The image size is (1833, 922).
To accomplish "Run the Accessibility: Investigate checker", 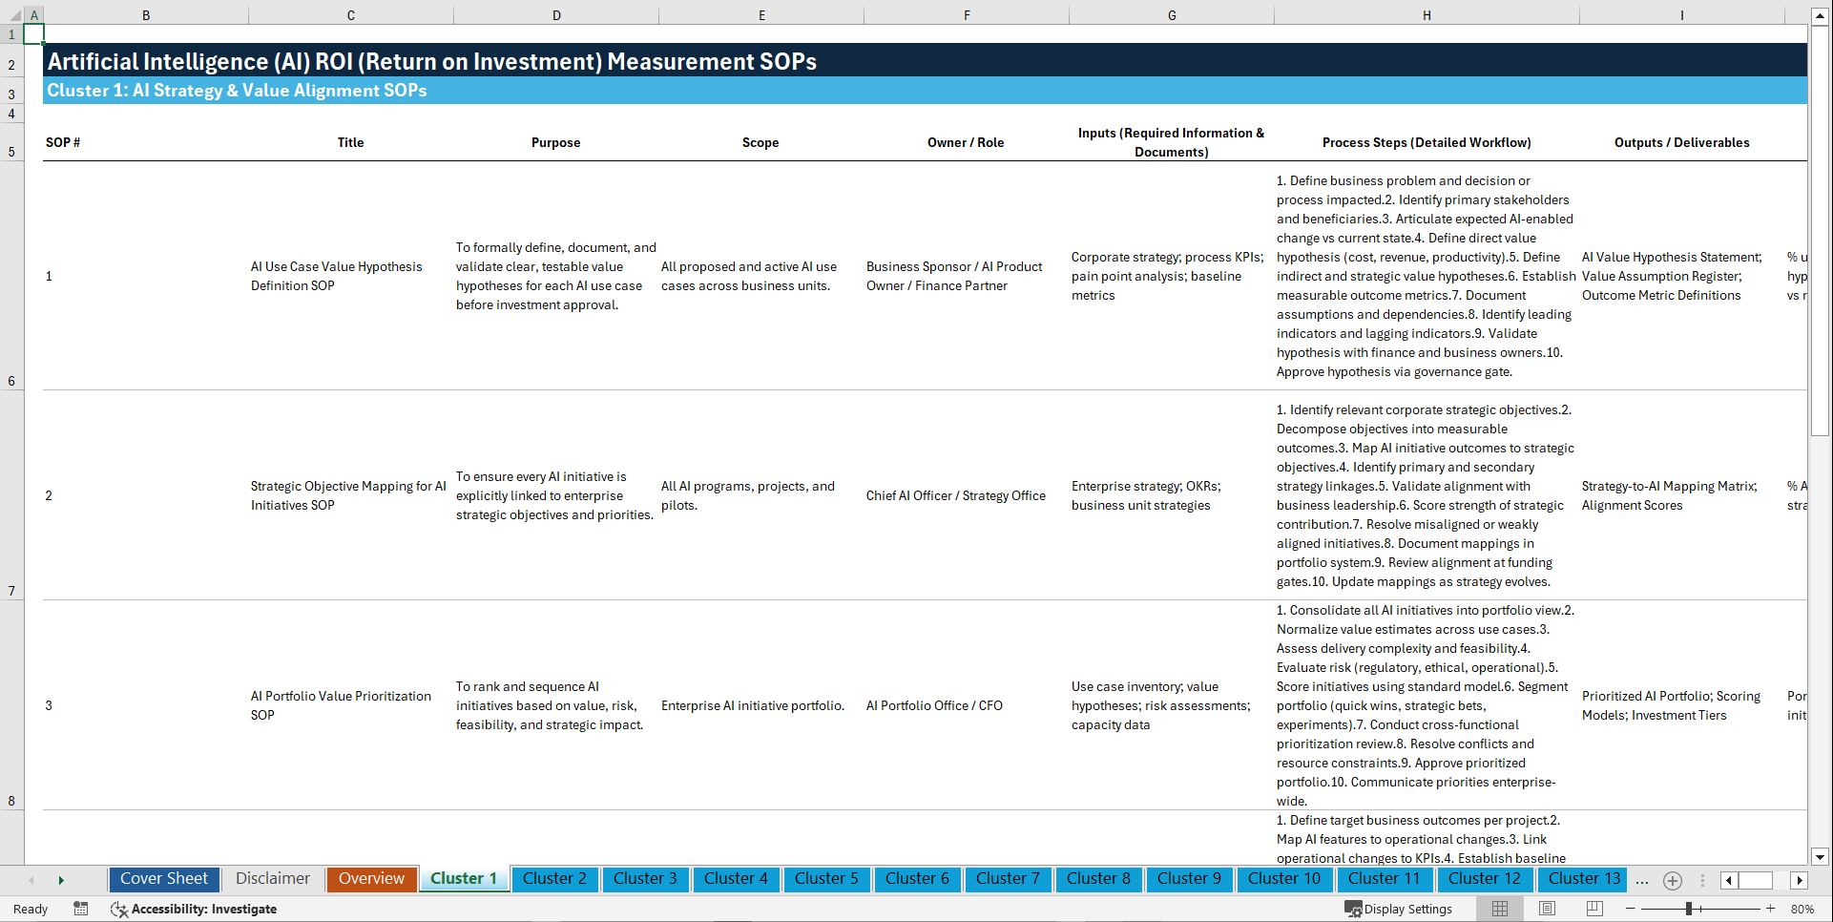I will click(x=194, y=909).
